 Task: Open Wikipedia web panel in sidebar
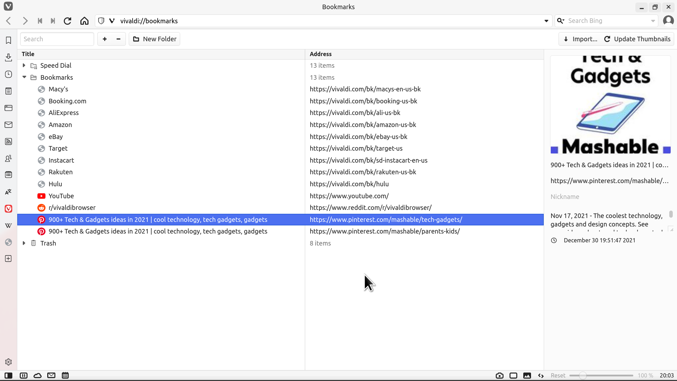pyautogui.click(x=8, y=225)
